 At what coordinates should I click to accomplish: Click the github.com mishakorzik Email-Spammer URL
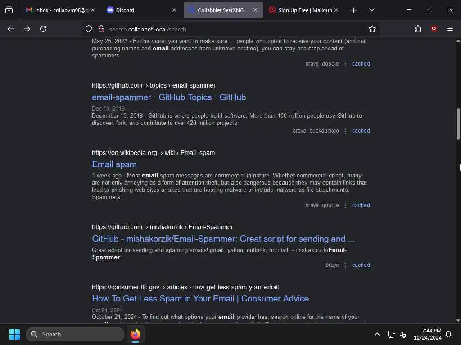point(162,227)
